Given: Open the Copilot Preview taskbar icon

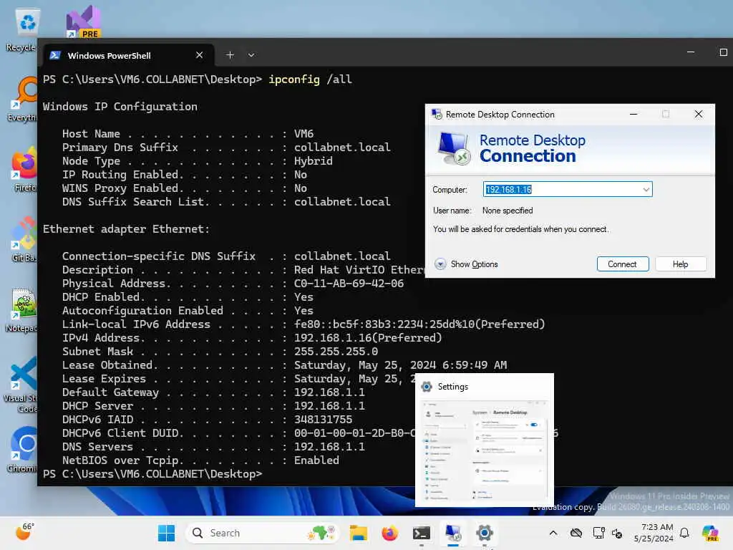Looking at the screenshot, I should (710, 533).
